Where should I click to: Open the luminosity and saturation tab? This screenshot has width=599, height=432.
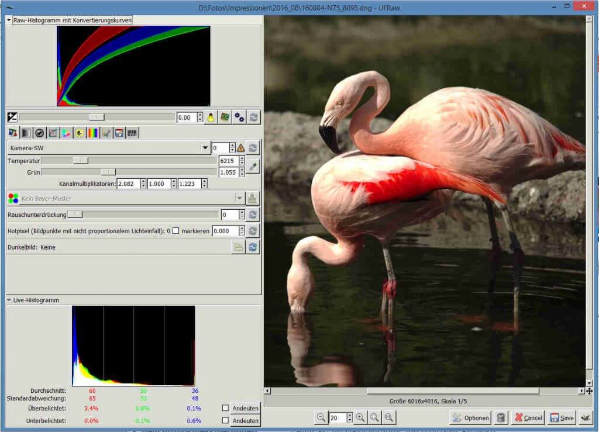(80, 133)
